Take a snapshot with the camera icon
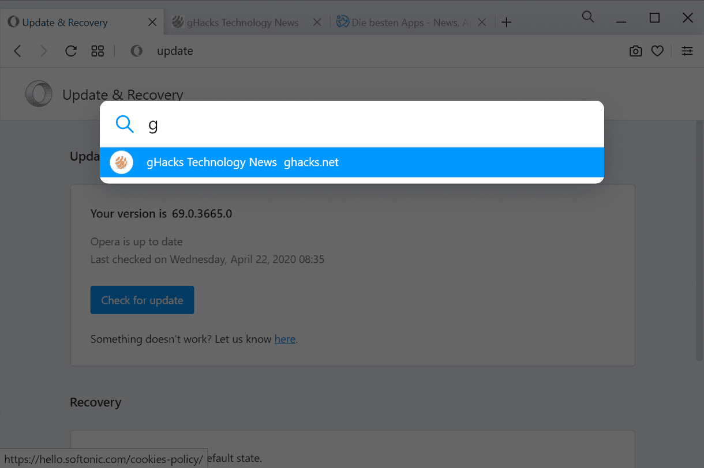 [x=635, y=51]
